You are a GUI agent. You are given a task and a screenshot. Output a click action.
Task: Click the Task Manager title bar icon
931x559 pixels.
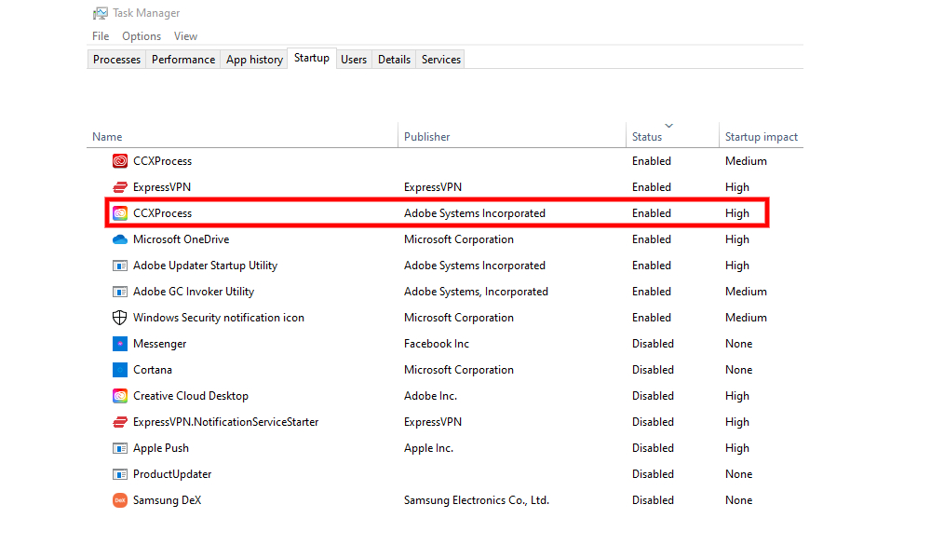pyautogui.click(x=100, y=13)
